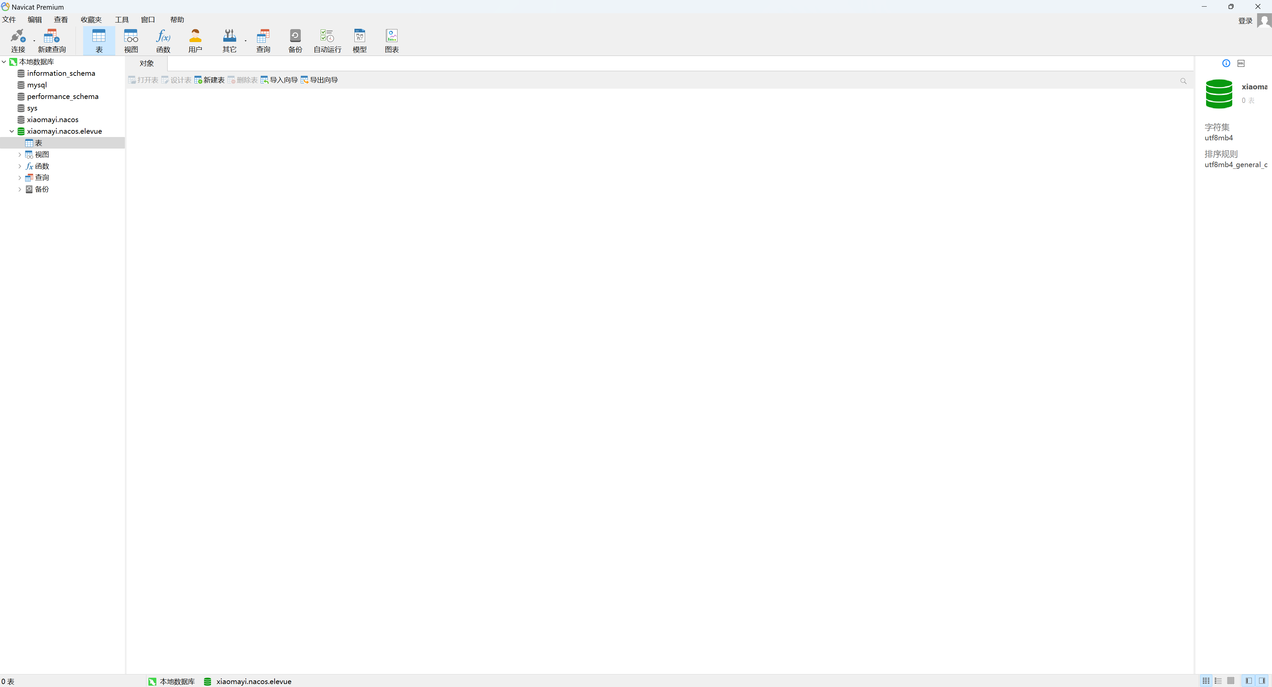Viewport: 1272px width, 687px height.
Task: Click the search magnifier in object toolbar
Action: click(1183, 81)
